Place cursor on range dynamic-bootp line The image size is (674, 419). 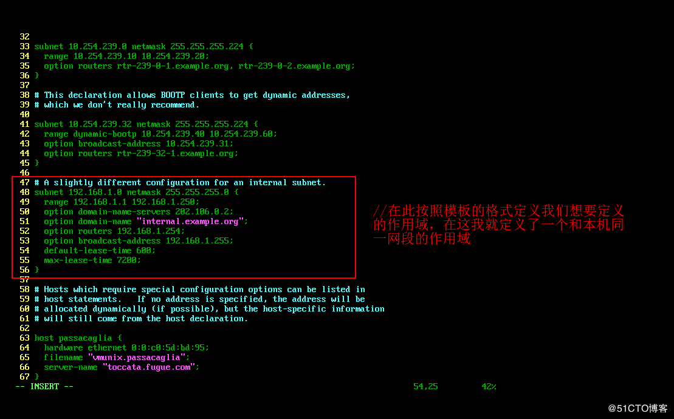[x=160, y=134]
